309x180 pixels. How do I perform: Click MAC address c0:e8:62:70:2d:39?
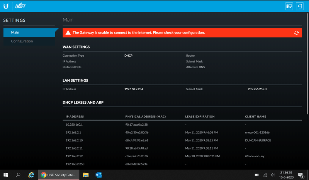tap(137, 156)
